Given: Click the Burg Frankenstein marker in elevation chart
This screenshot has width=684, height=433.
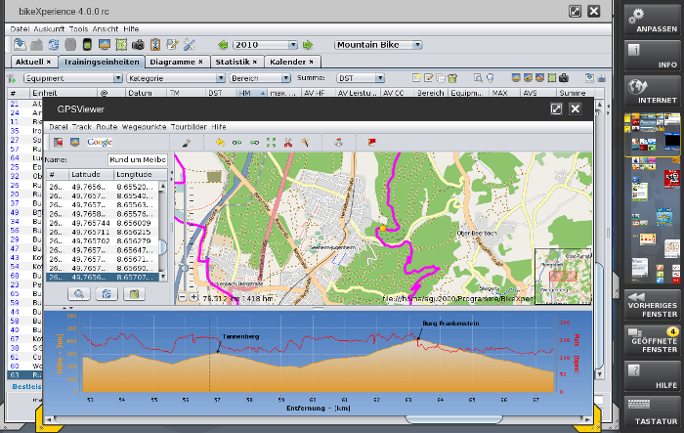Looking at the screenshot, I should [x=450, y=324].
